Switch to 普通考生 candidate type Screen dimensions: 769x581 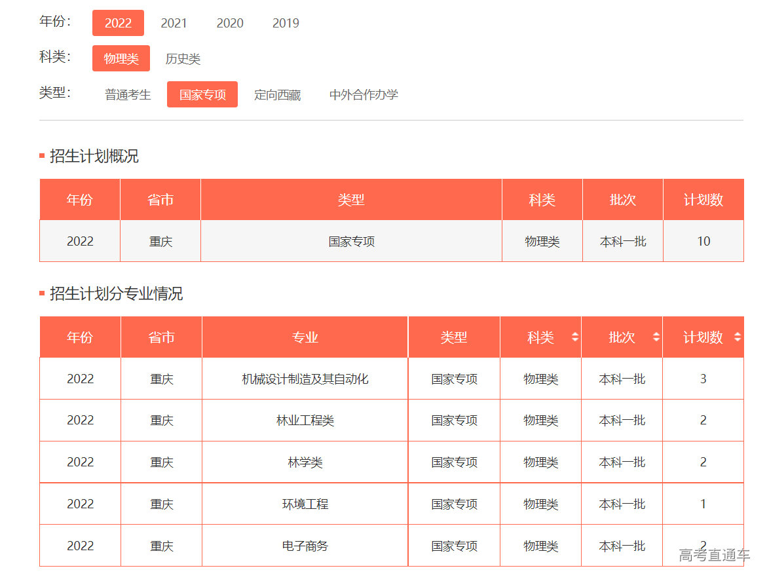(x=128, y=94)
